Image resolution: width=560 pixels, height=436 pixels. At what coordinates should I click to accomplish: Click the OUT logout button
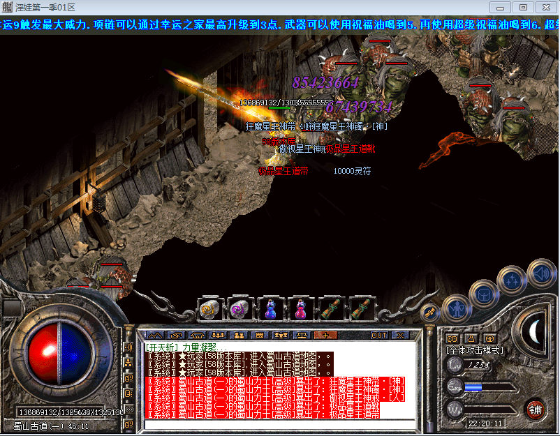(x=379, y=336)
